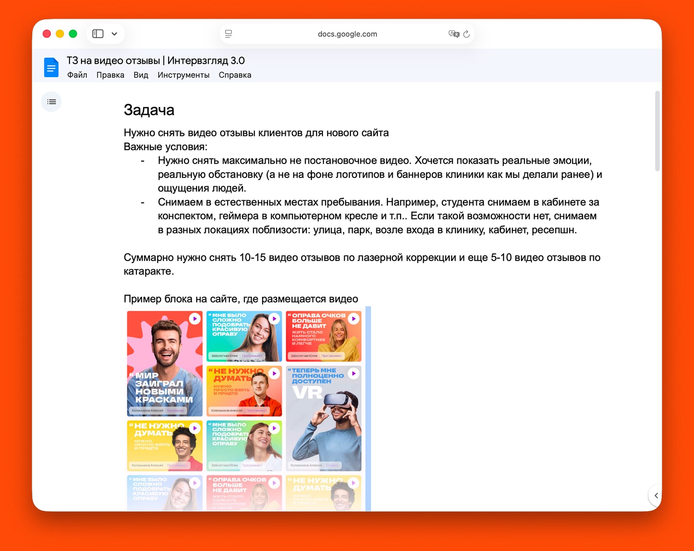
Task: Focus the docs.google.com address field
Action: [347, 34]
